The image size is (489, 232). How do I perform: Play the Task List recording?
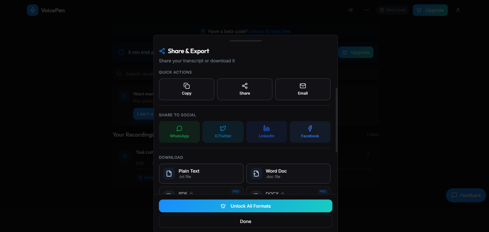tap(125, 156)
